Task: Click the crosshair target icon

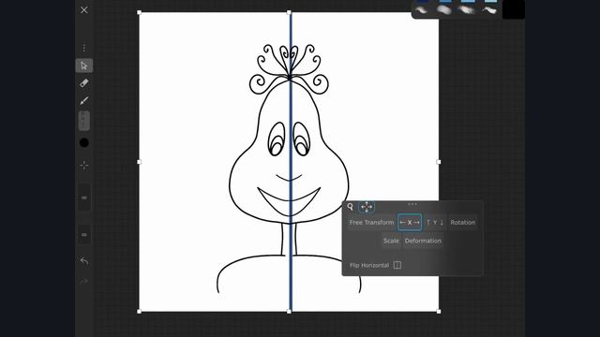Action: tap(84, 166)
